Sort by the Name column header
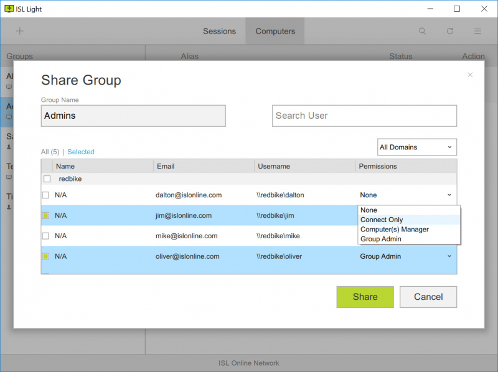This screenshot has width=498, height=372. [103, 166]
